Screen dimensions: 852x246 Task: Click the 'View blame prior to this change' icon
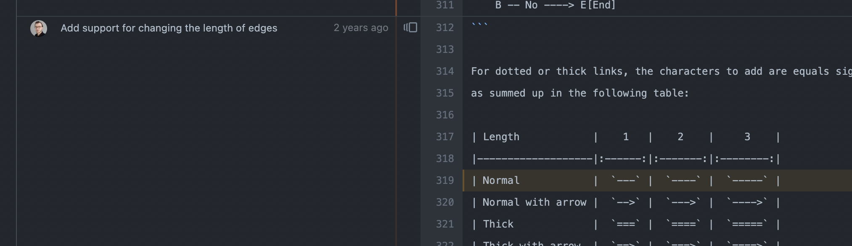pyautogui.click(x=410, y=28)
